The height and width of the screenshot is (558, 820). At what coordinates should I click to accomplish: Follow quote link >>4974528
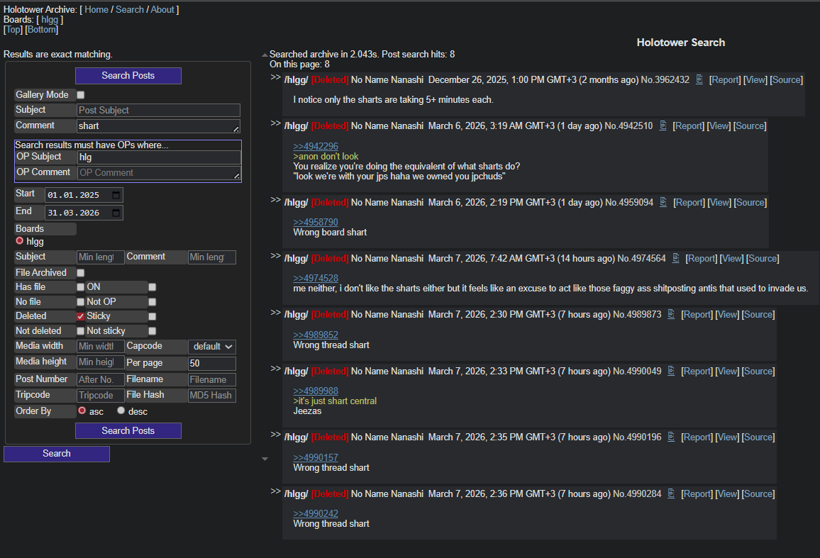tap(316, 278)
